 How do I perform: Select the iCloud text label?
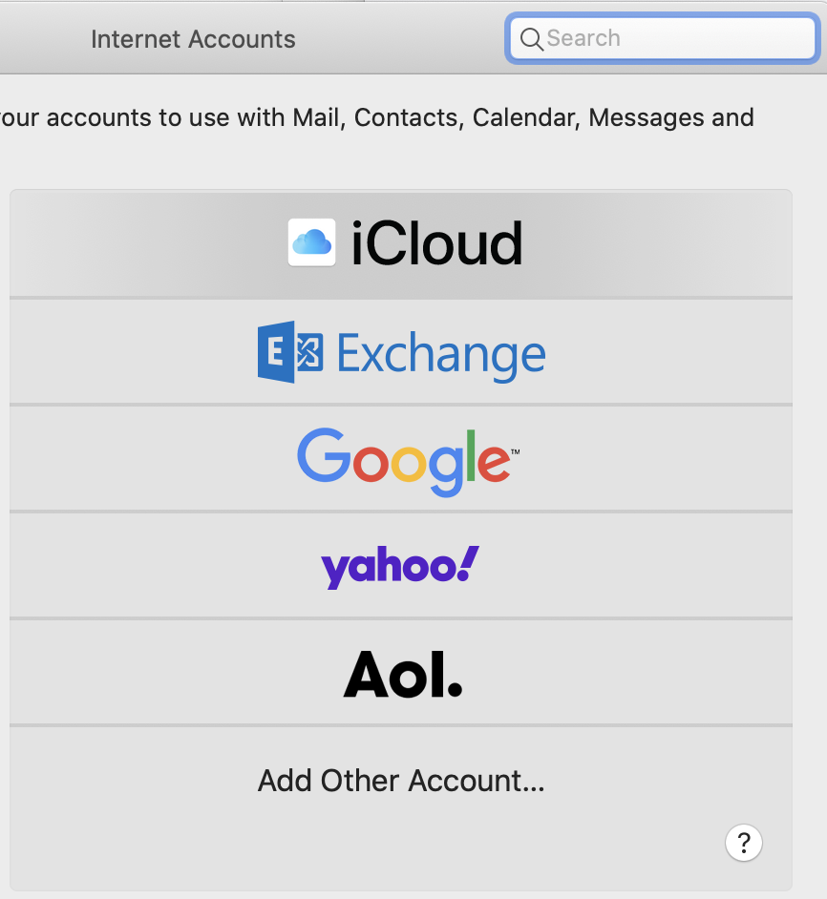(x=436, y=244)
